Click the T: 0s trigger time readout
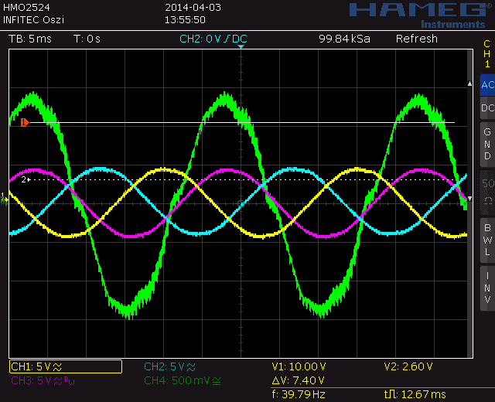 pos(87,39)
